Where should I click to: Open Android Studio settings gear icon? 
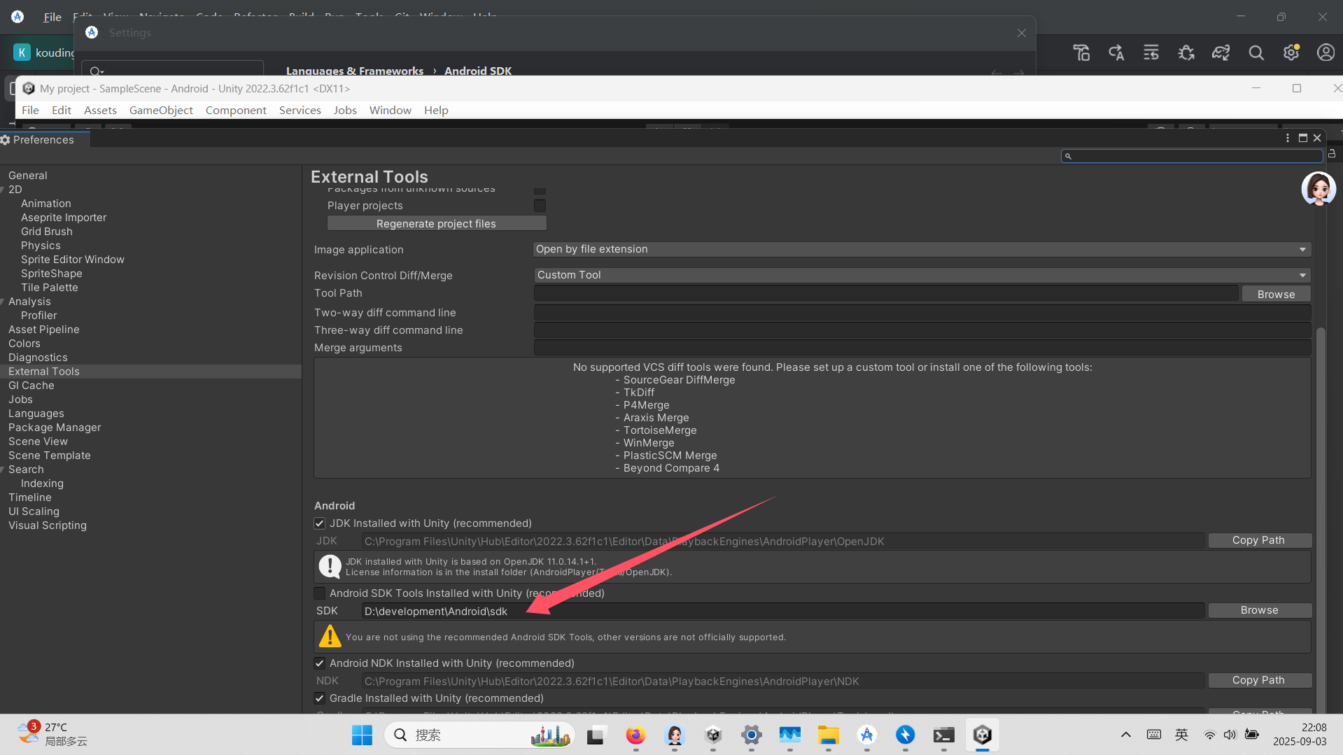click(1291, 52)
